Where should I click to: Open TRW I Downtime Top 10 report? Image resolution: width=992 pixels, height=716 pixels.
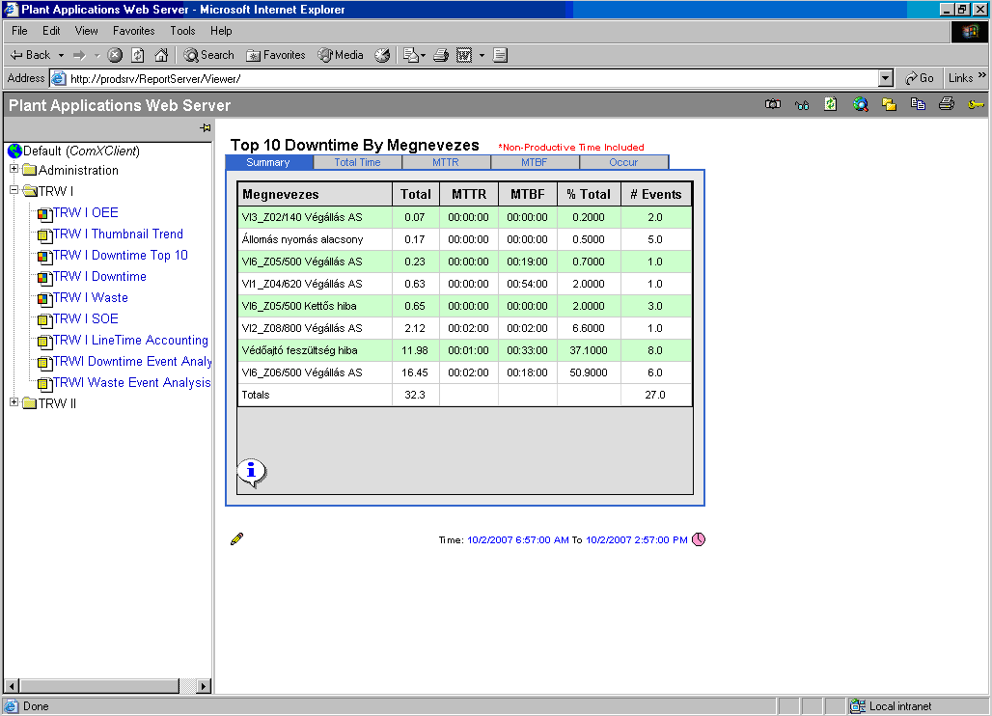[121, 256]
